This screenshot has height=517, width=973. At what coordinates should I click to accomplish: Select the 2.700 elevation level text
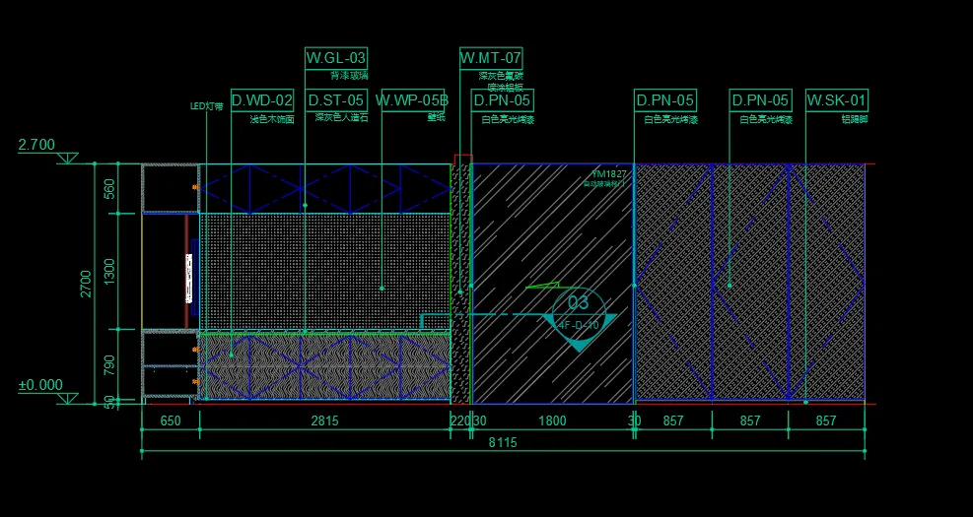(37, 146)
